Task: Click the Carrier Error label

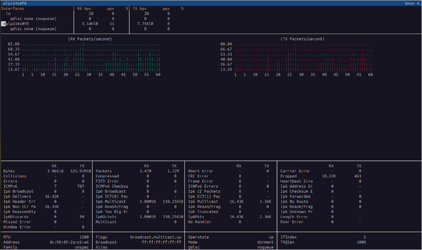Action: [x=295, y=171]
